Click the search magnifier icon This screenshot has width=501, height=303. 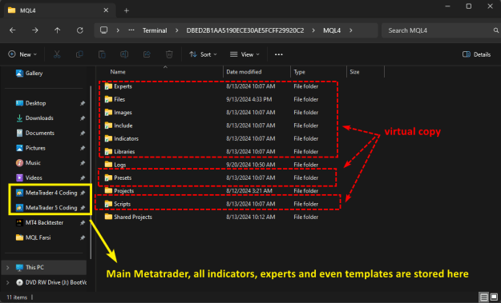[x=496, y=30]
